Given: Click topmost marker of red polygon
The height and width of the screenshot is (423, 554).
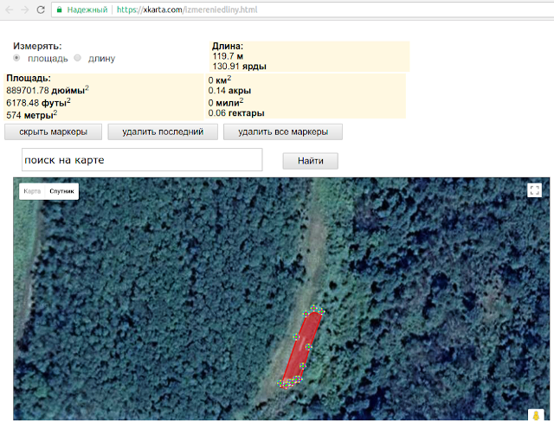Looking at the screenshot, I should pyautogui.click(x=313, y=309).
